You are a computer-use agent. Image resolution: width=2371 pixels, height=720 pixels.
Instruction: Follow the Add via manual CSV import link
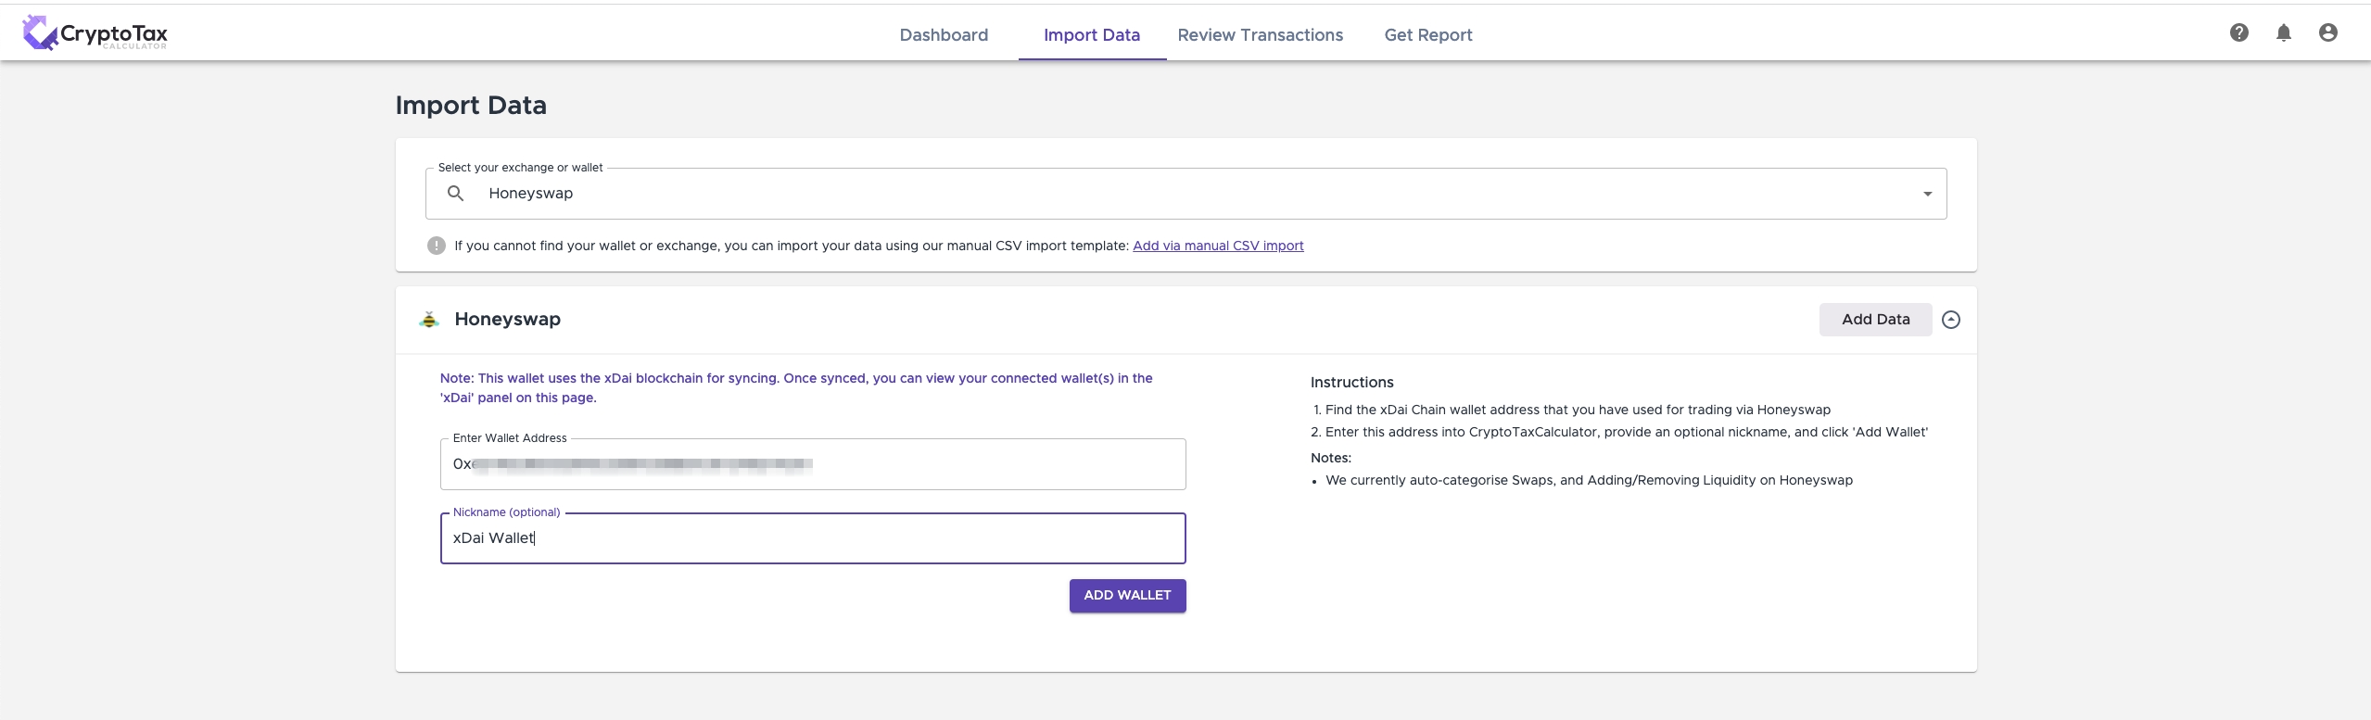click(1218, 246)
